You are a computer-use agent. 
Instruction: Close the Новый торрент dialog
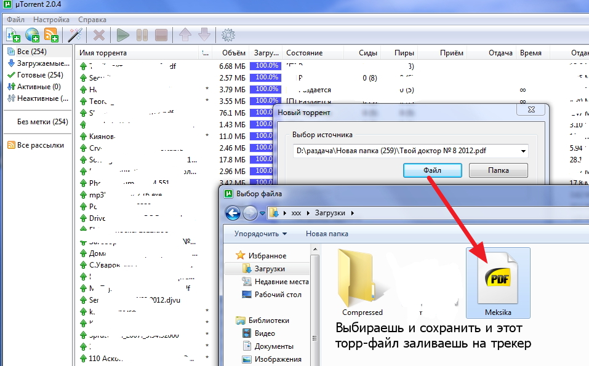click(x=531, y=109)
